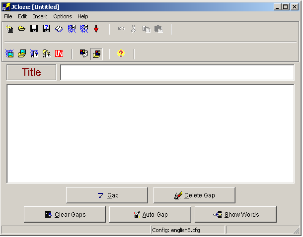
Task: Click the Auto-Gap button
Action: pyautogui.click(x=150, y=214)
